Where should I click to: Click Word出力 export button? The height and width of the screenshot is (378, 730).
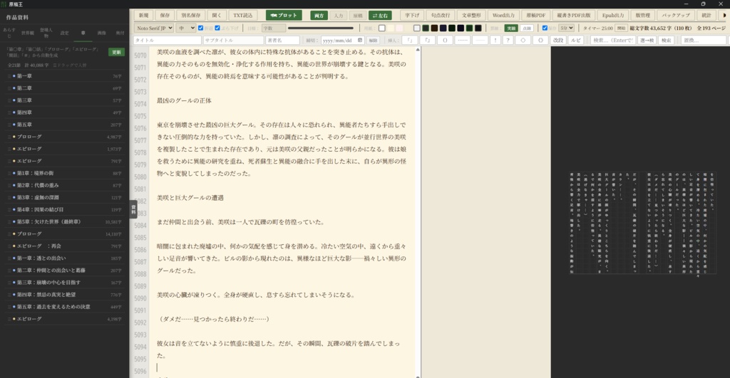click(x=503, y=16)
